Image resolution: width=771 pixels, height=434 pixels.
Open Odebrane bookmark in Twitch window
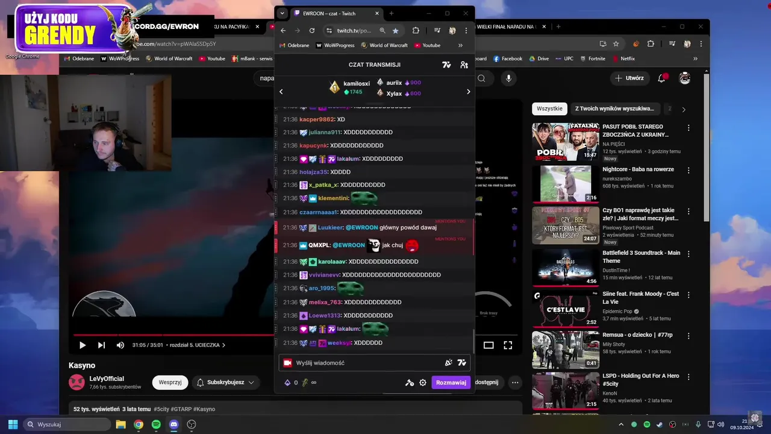click(x=294, y=45)
